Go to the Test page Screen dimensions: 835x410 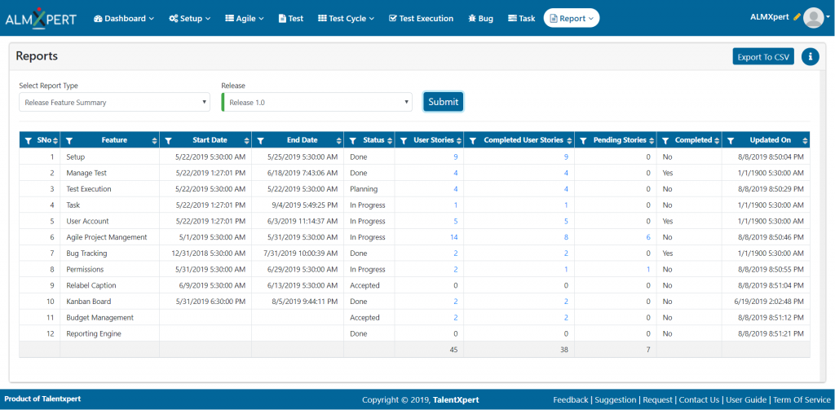click(291, 18)
